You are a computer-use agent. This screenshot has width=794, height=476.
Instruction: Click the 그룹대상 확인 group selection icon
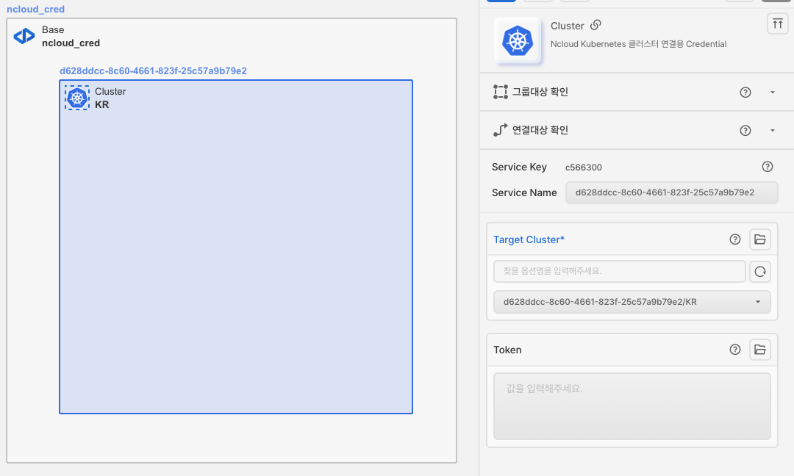point(501,92)
